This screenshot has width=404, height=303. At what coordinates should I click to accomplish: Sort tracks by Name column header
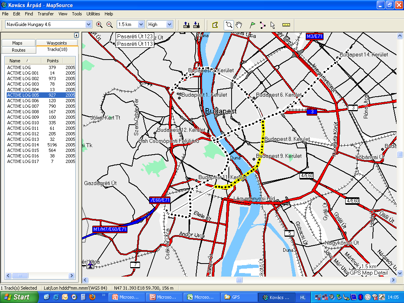pyautogui.click(x=22, y=61)
